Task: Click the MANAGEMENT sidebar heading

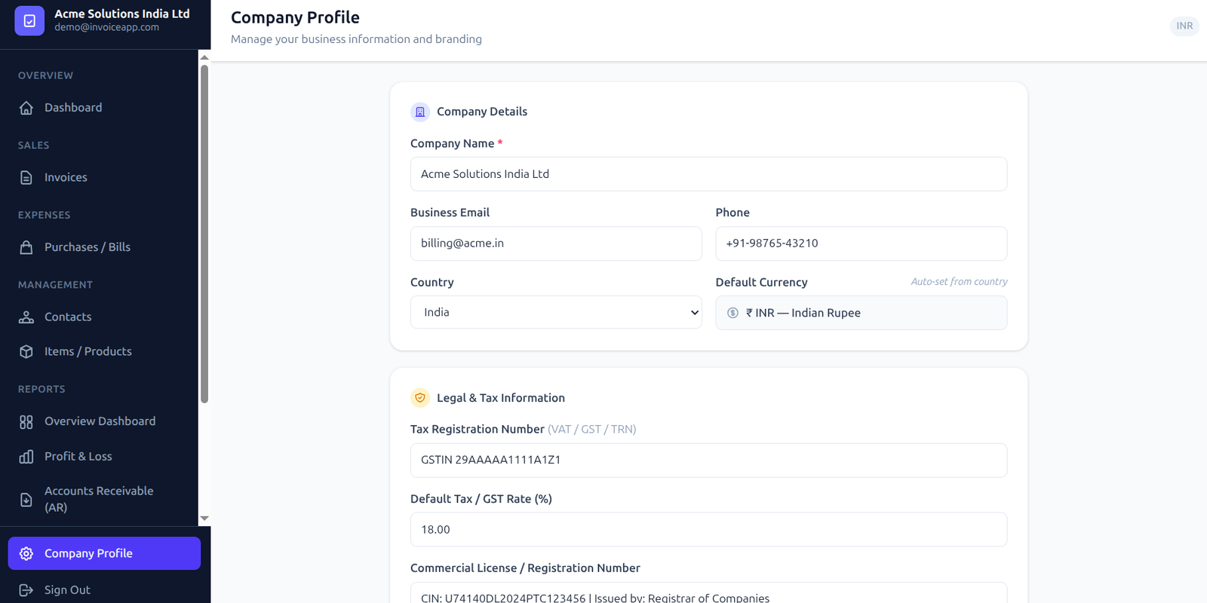Action: click(55, 285)
